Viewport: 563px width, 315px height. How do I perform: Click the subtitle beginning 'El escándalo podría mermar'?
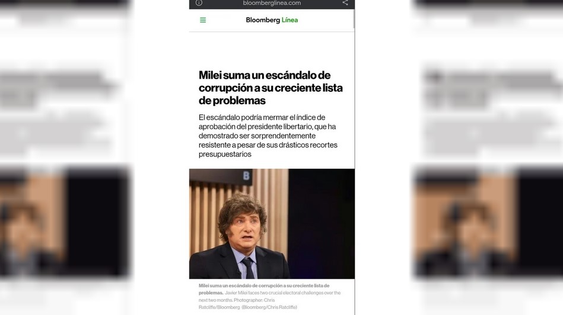(268, 136)
